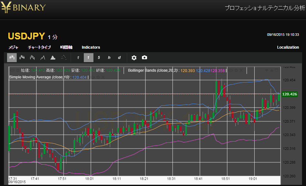The width and height of the screenshot is (306, 186).
Task: Remove Simple Moving Average with X icon
Action: pos(103,77)
